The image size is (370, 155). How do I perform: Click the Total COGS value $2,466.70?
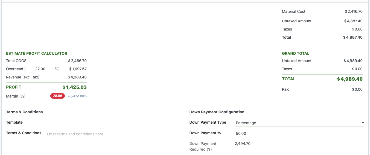[x=77, y=61]
